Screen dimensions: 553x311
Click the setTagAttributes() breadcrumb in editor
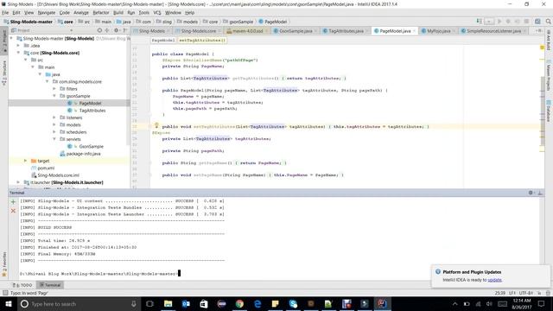202,41
